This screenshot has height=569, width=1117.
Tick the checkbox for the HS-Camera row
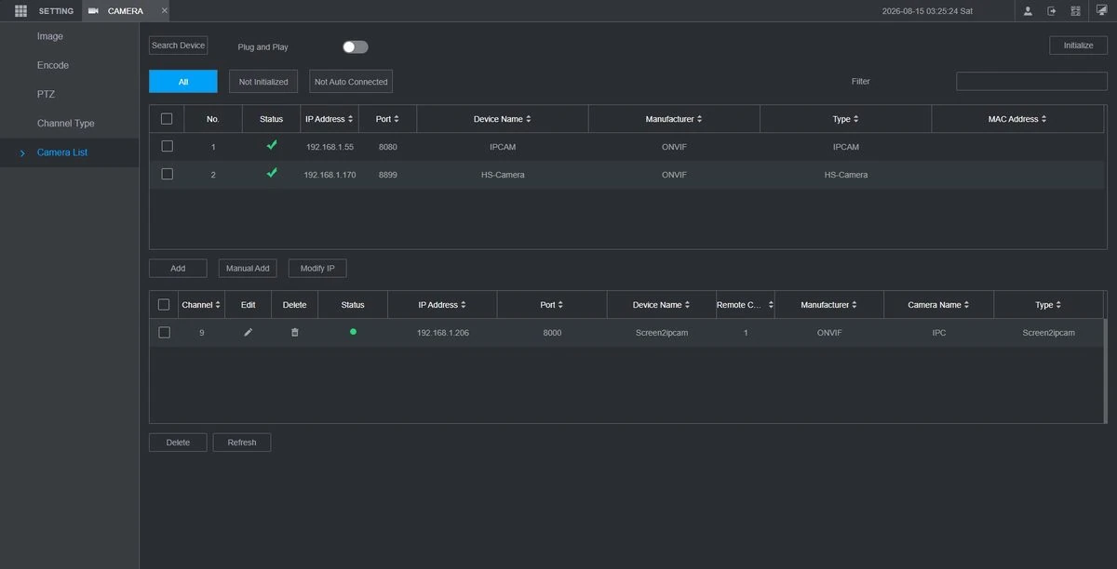pos(167,174)
